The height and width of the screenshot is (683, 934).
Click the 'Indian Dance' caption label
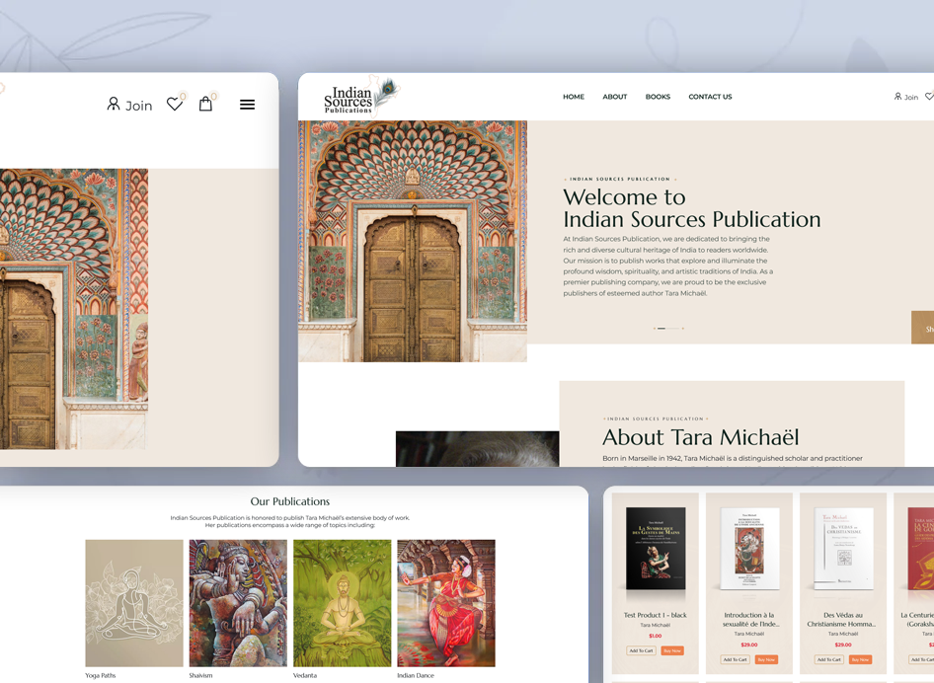[416, 675]
